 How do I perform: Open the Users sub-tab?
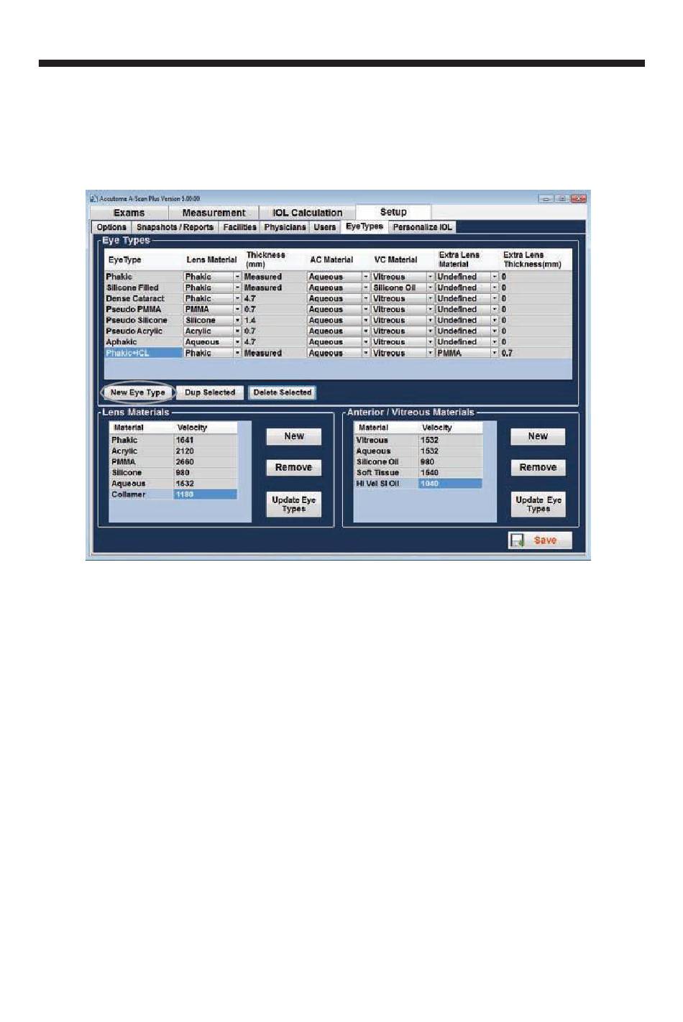(325, 227)
